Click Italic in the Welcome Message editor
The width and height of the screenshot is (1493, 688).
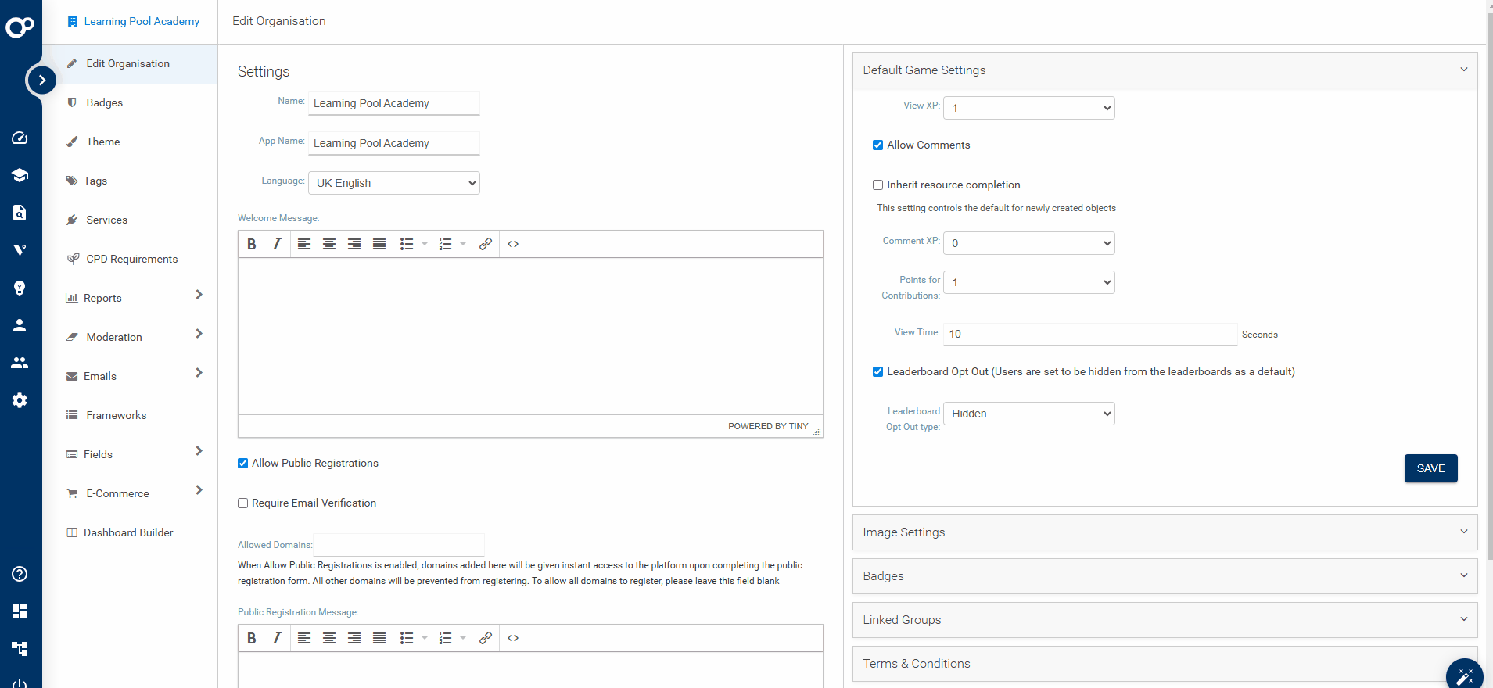(x=276, y=244)
